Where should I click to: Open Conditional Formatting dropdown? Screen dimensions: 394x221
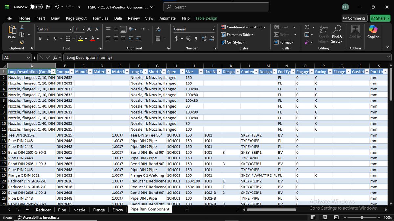(x=243, y=27)
